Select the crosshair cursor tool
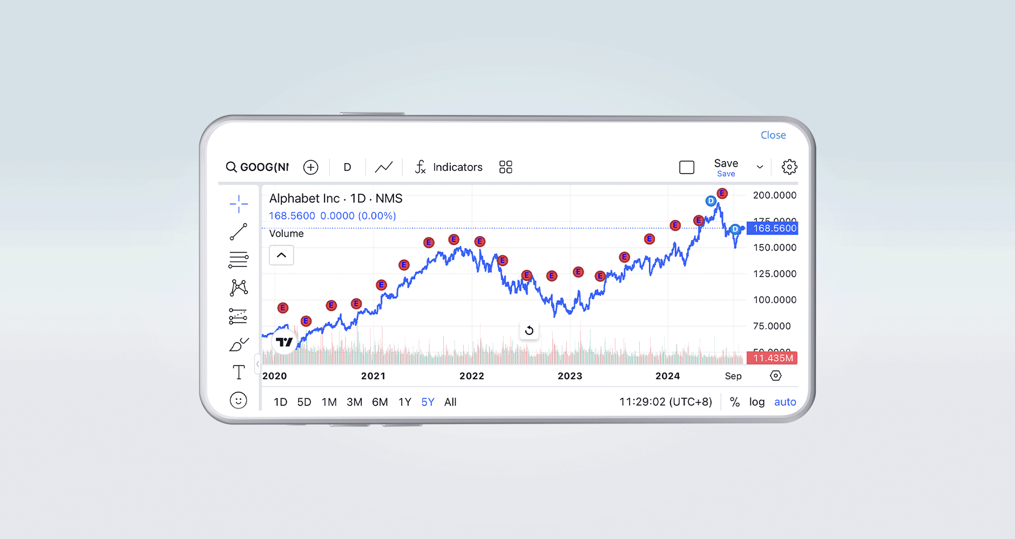 point(238,204)
